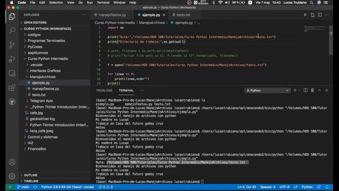Open macOS Wi-Fi menu icon
The image size is (339, 191).
point(220,3)
